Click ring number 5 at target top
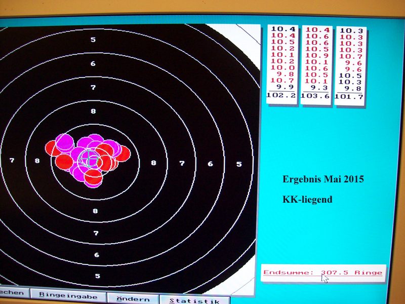 [93, 40]
